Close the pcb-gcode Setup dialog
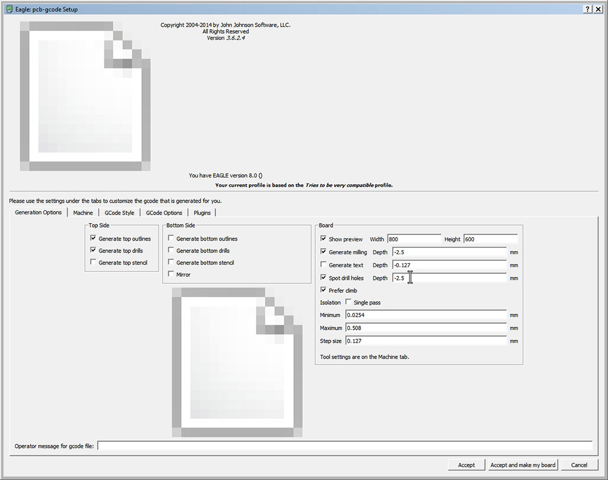Screen dimensions: 608x480 598,9
